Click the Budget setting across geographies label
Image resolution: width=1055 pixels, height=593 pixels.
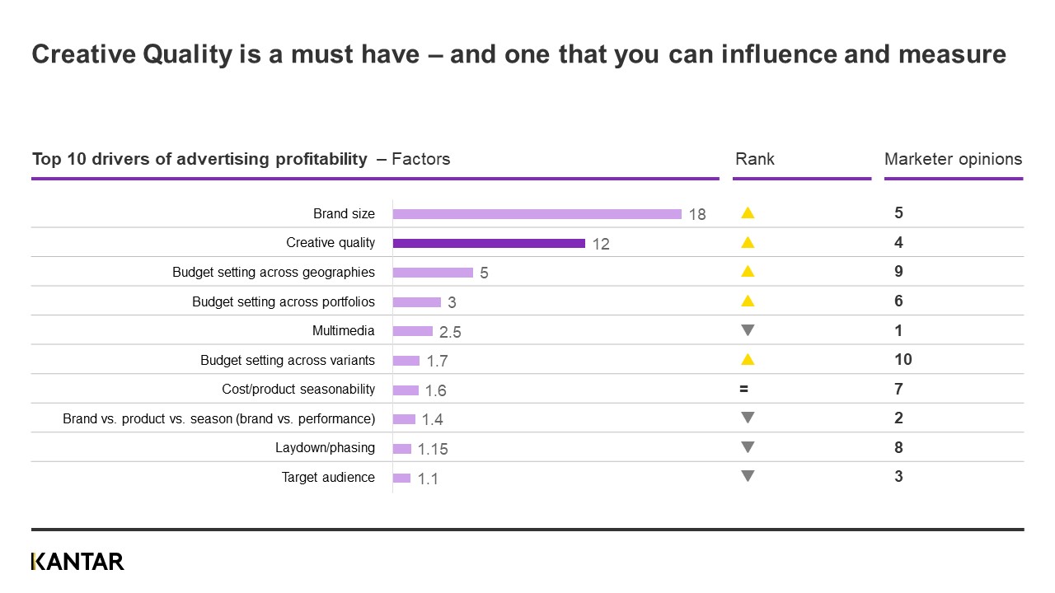[x=274, y=272]
